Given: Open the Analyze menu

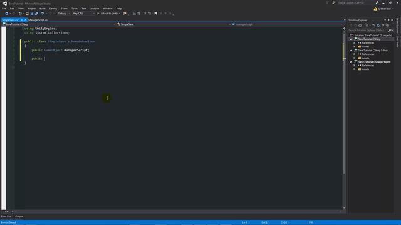Looking at the screenshot, I should tap(95, 8).
